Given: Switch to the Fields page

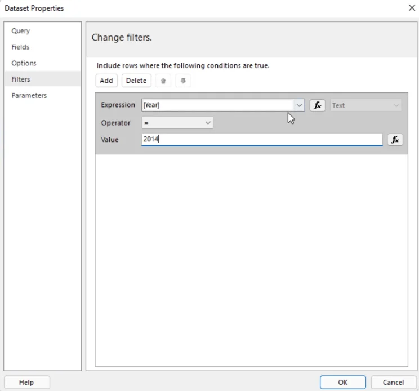Looking at the screenshot, I should (x=20, y=47).
